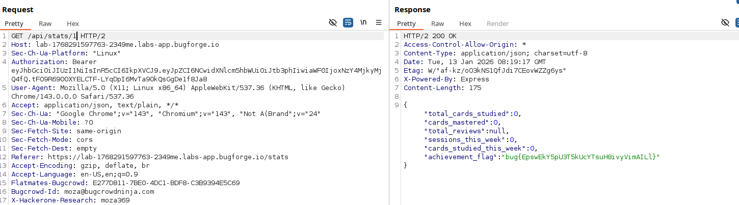Click the Host header line in the request
739x205 pixels.
(x=115, y=45)
